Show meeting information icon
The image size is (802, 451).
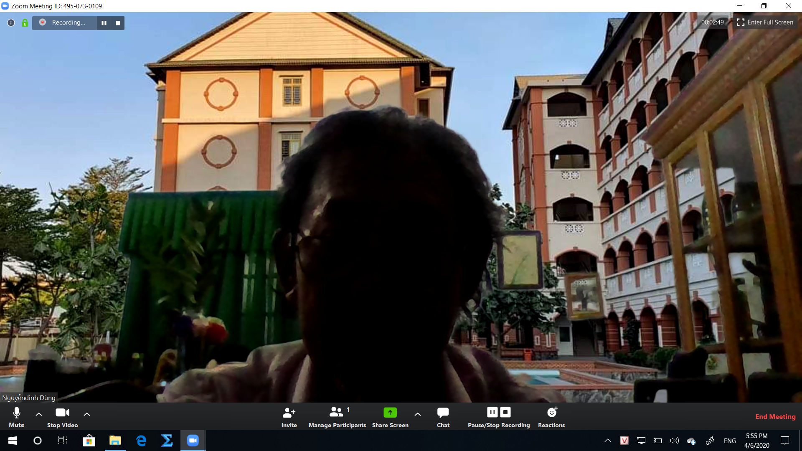pyautogui.click(x=11, y=23)
